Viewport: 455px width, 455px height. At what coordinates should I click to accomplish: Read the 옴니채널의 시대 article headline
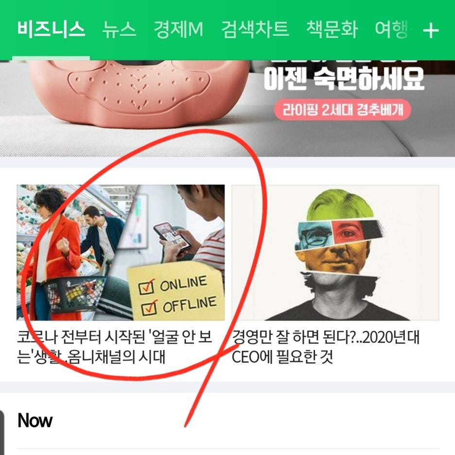115,347
